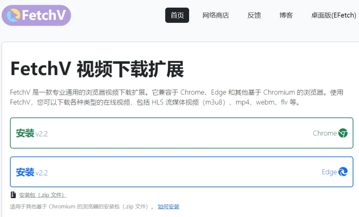Screen dimensions: 359x217
Task: Click the Chrome label in green install button
Action: 325,133
